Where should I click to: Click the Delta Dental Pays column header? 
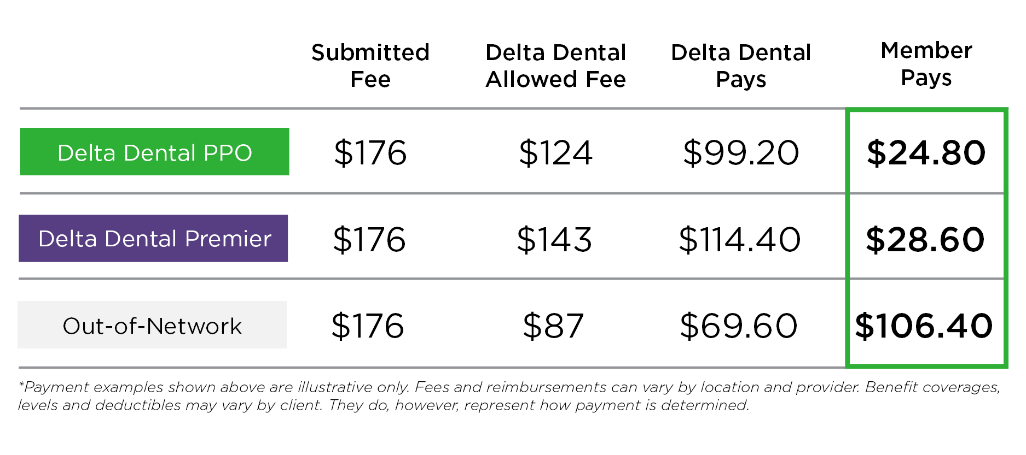click(x=741, y=66)
